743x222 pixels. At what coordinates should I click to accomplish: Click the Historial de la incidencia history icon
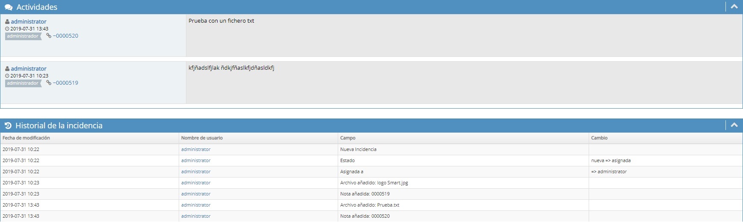(x=8, y=126)
